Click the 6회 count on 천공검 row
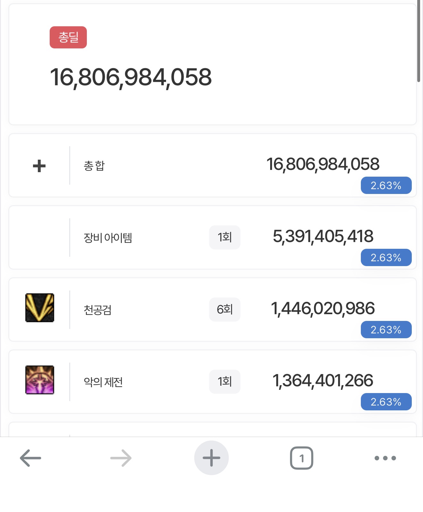Viewport: 423px width, 512px height. click(225, 309)
